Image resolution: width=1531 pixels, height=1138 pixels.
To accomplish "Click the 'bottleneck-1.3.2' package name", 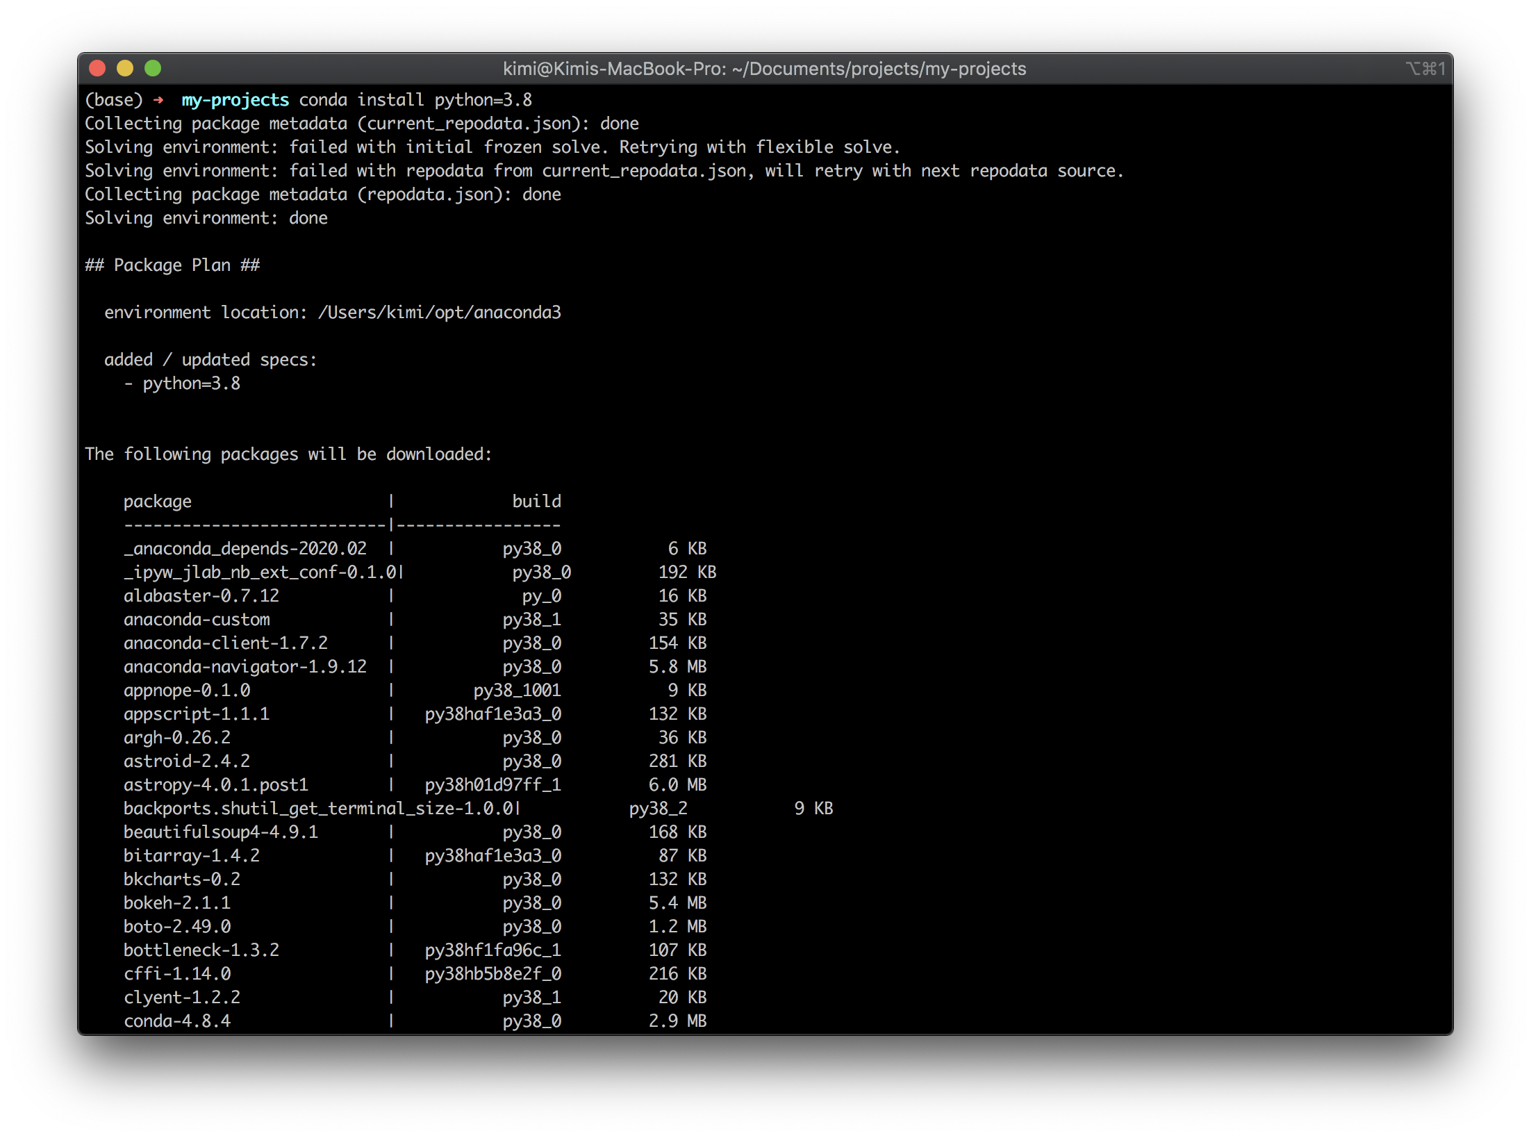I will pyautogui.click(x=201, y=950).
